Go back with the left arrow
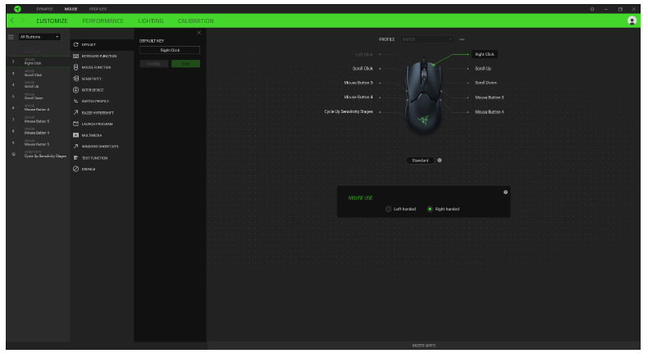Screen dimensions: 648x358 (12, 20)
